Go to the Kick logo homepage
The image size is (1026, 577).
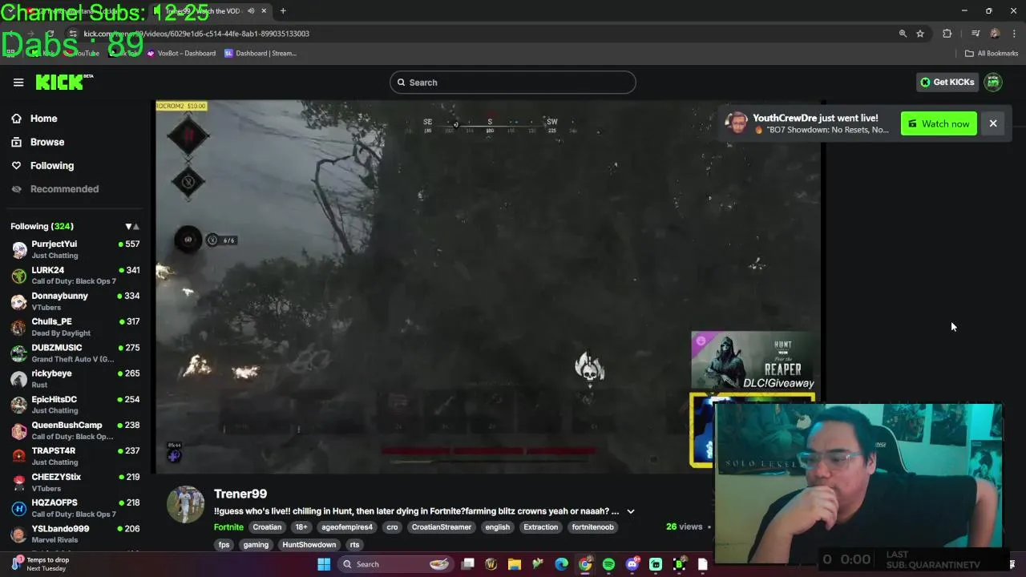pos(64,82)
